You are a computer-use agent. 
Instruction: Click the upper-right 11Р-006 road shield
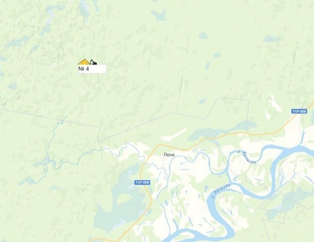coord(299,111)
